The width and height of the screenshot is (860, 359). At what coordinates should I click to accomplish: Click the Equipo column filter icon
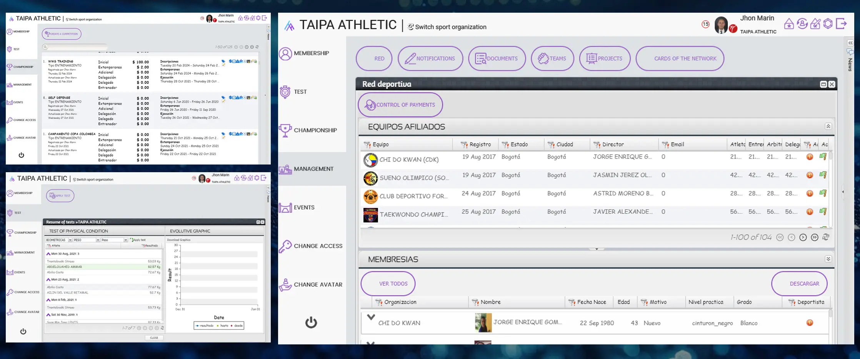[x=367, y=145]
